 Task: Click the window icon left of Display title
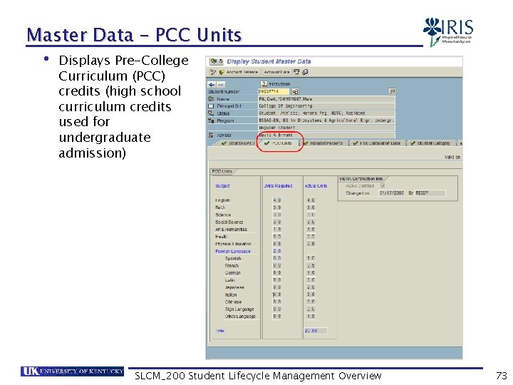(217, 61)
